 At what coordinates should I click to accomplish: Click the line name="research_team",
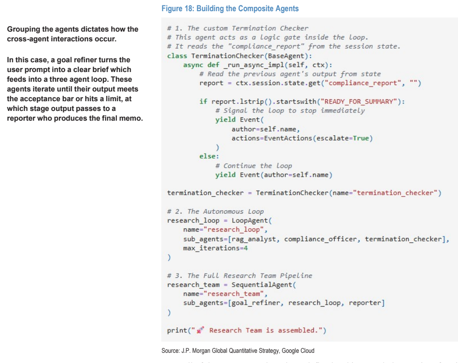[x=226, y=294]
